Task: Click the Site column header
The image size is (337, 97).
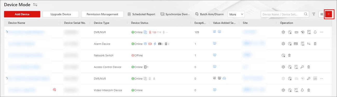Action: (245, 23)
